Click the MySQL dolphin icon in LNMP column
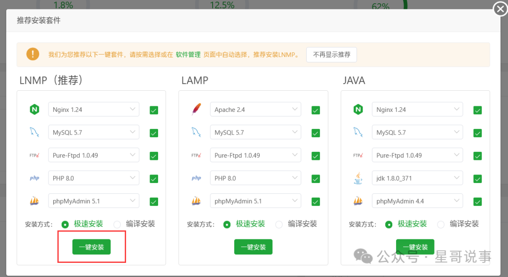 34,132
